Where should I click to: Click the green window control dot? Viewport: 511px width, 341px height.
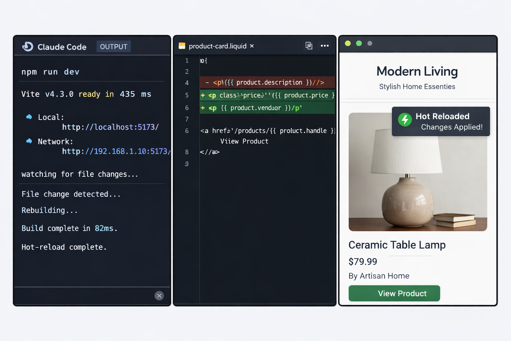[359, 43]
